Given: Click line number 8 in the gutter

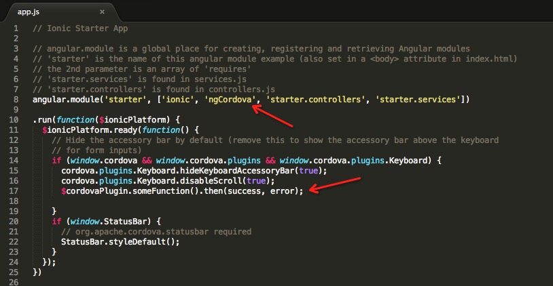Looking at the screenshot, I should 15,100.
